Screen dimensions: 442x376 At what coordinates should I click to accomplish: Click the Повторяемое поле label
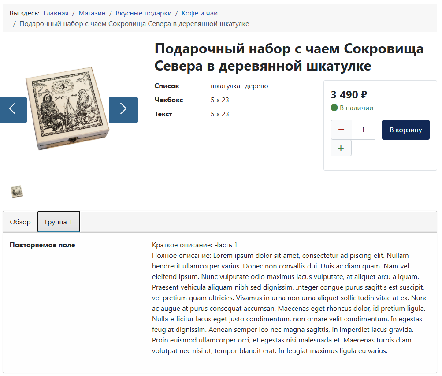pos(42,245)
